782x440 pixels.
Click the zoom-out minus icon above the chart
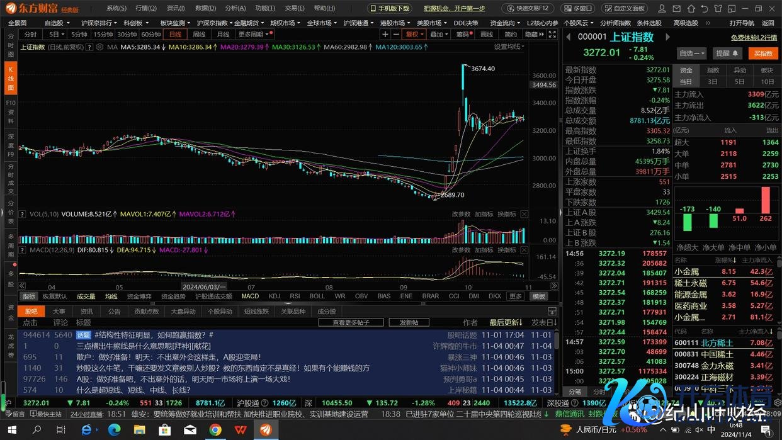[x=397, y=35]
